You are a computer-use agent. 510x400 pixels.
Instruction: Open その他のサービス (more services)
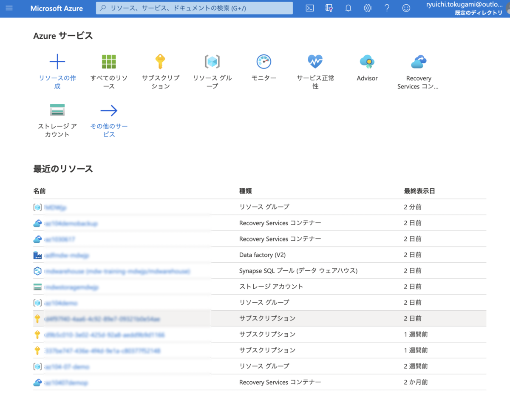(x=109, y=109)
